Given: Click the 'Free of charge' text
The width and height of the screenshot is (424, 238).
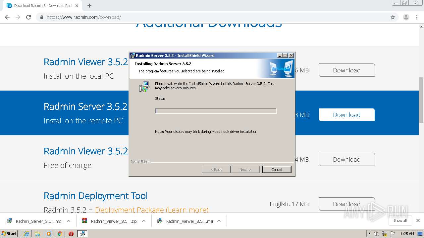Looking at the screenshot, I should coord(68,165).
